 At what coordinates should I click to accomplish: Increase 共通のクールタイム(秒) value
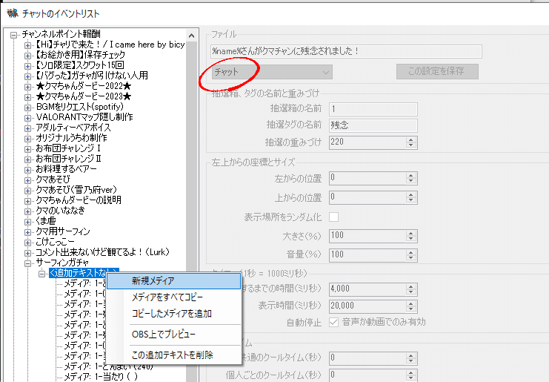[x=411, y=355]
